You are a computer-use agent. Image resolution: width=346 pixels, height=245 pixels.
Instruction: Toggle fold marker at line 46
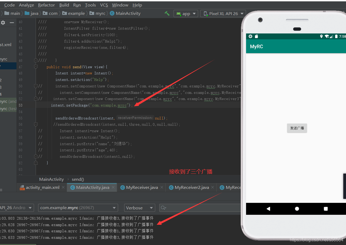pyautogui.click(x=36, y=60)
